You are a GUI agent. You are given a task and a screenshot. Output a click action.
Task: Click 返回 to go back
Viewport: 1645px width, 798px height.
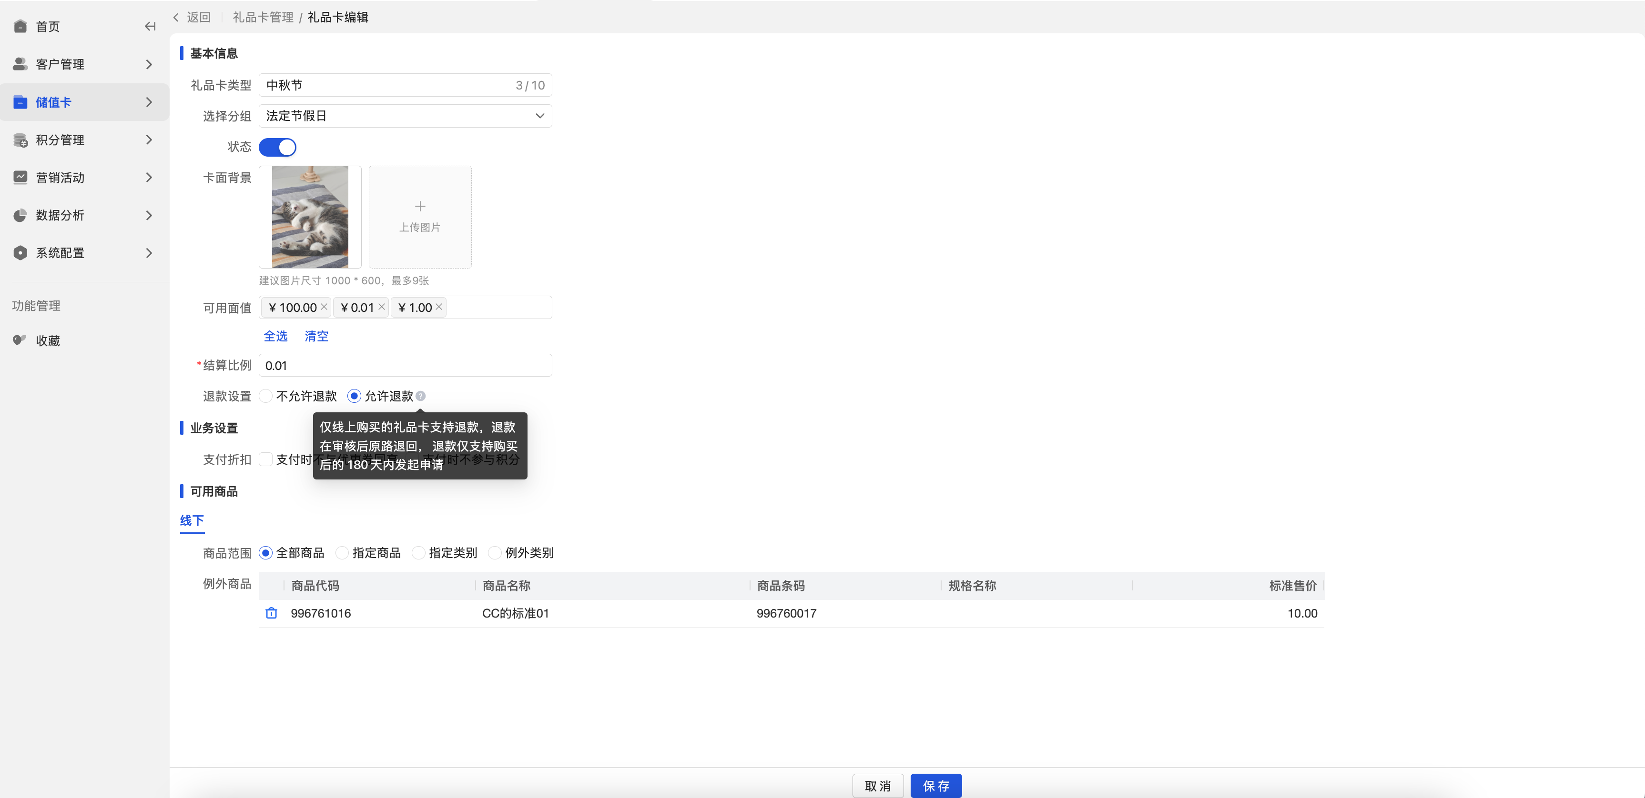click(x=199, y=17)
